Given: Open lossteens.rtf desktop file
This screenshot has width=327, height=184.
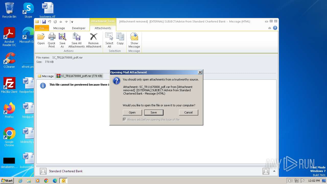Looking at the screenshot, I should point(48,10).
